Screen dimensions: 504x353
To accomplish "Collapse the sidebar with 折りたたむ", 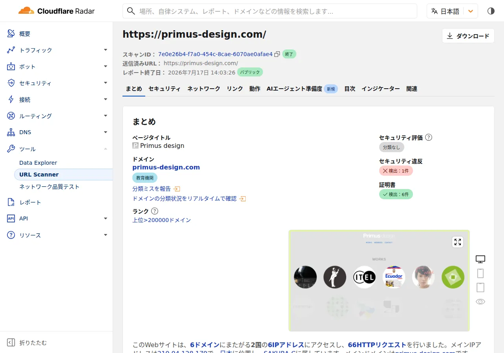I will (27, 343).
